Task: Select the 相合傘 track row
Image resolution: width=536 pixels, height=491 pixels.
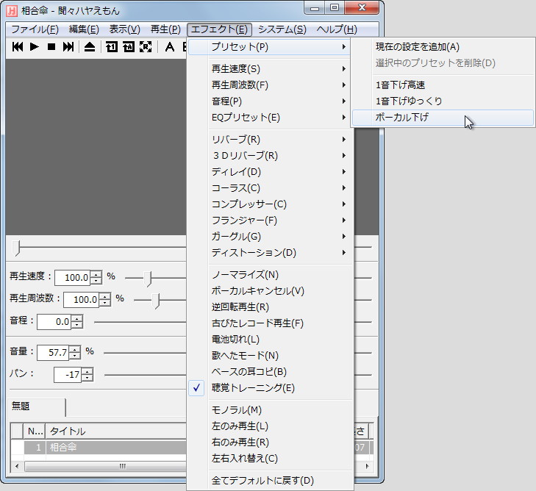Action: click(105, 447)
